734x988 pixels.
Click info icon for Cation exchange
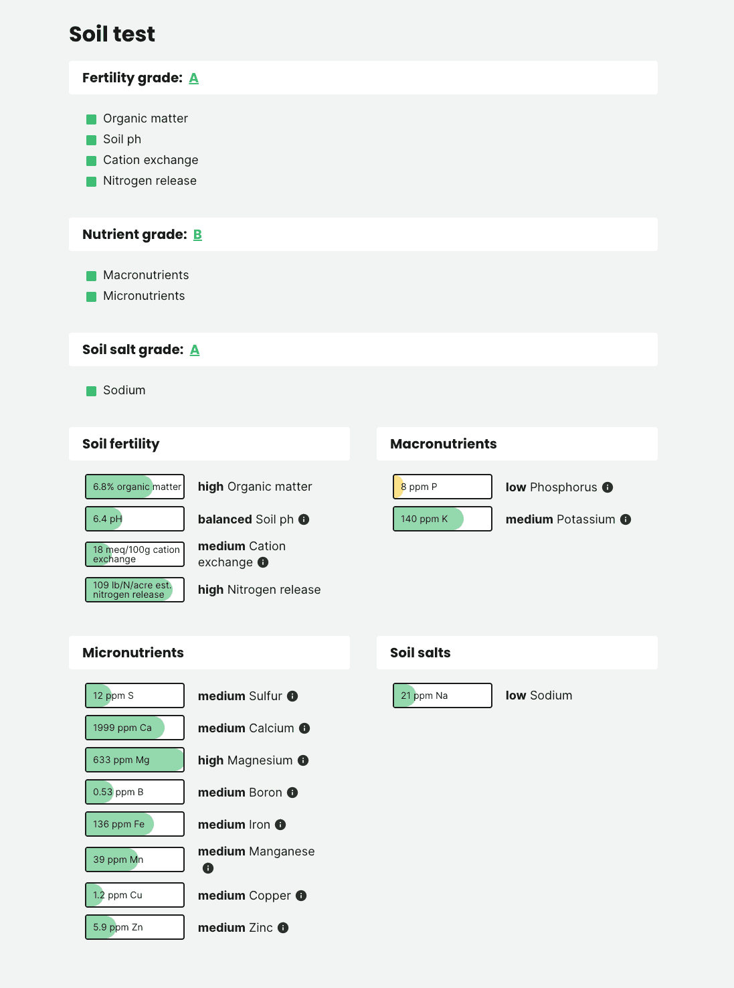coord(263,562)
